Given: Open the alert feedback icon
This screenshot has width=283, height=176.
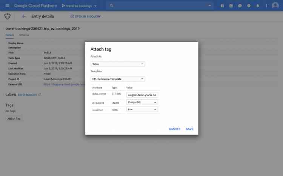Looking at the screenshot, I should pyautogui.click(x=240, y=6).
